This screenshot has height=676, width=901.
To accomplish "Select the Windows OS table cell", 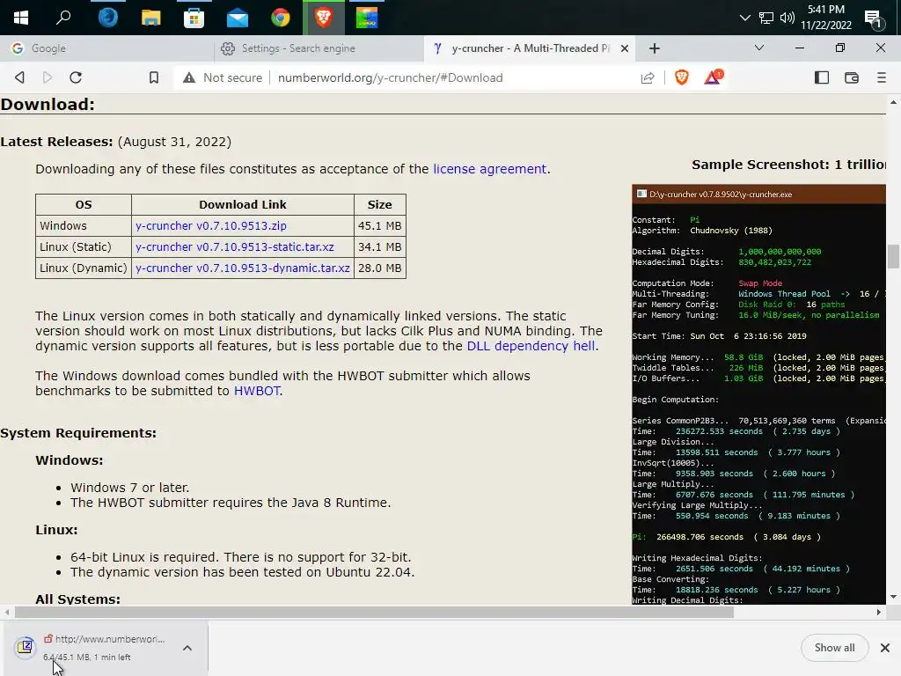I will [x=84, y=226].
